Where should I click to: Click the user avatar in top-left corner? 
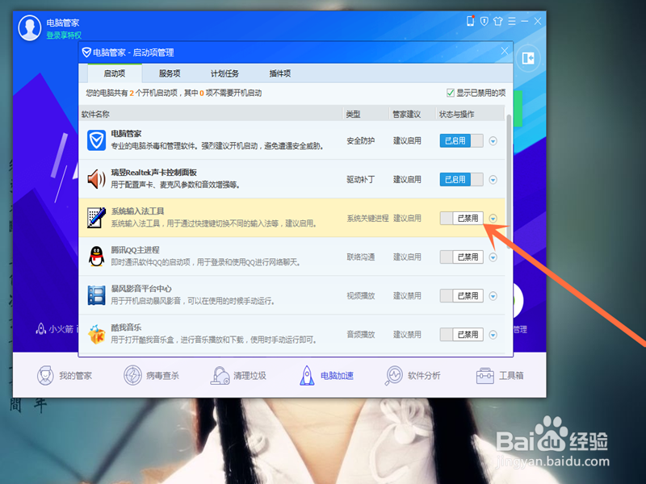point(29,27)
